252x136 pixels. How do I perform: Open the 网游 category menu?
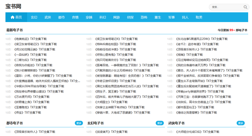point(117,17)
